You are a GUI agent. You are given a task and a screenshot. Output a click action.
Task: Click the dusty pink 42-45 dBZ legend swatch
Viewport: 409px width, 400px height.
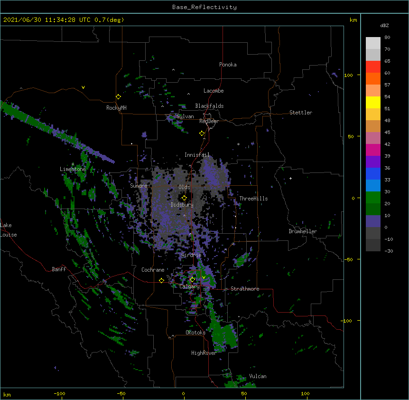pos(373,138)
